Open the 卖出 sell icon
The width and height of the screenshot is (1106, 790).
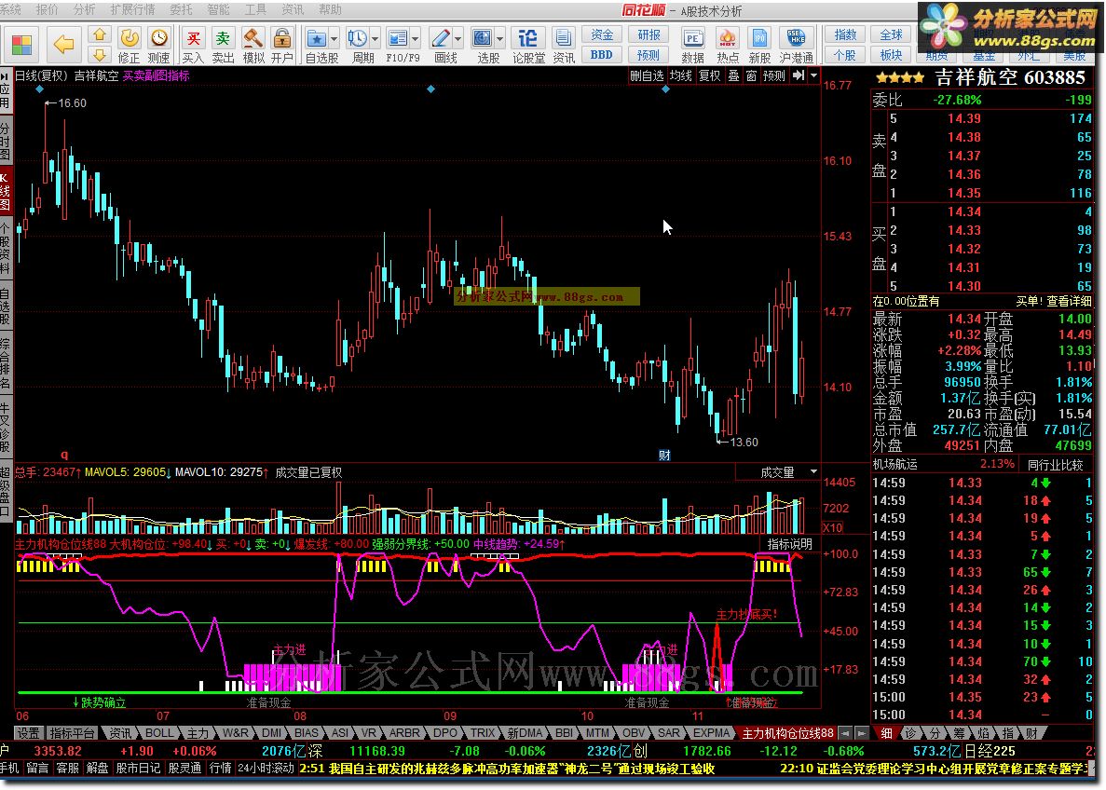click(x=223, y=45)
